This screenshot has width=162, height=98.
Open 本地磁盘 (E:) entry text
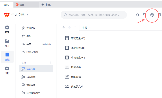[78, 57]
